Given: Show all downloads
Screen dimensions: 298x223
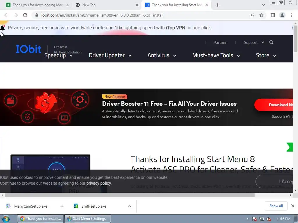Looking at the screenshot, I should point(276,206).
